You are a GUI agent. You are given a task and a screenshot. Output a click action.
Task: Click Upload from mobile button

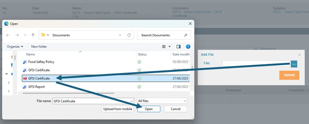click(118, 109)
